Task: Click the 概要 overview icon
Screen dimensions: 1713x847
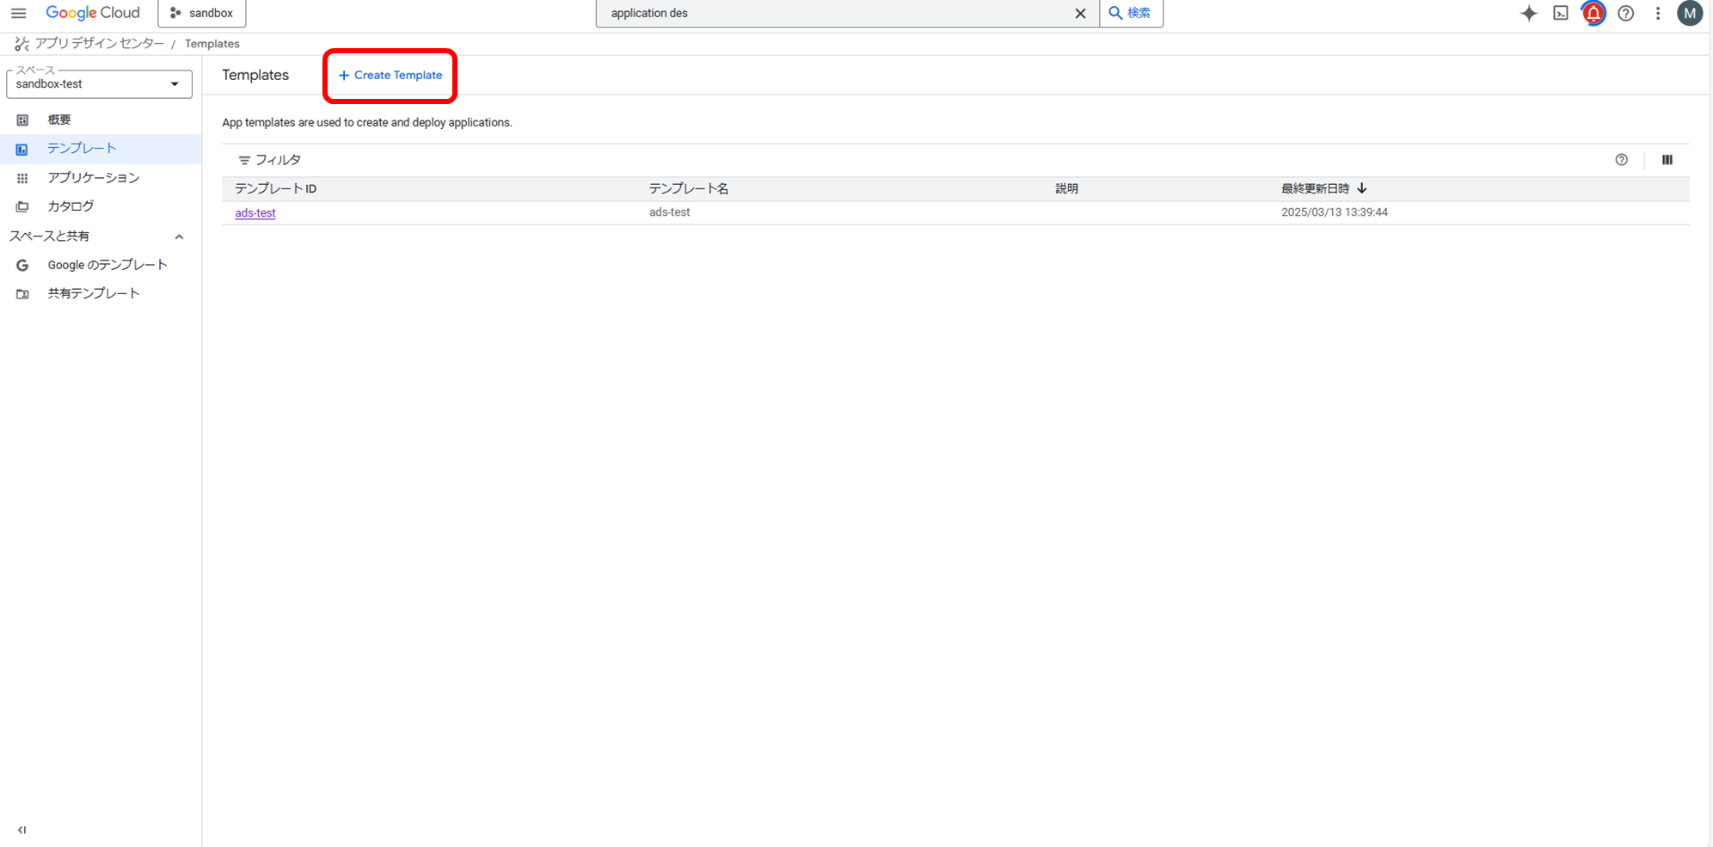Action: pyautogui.click(x=22, y=120)
